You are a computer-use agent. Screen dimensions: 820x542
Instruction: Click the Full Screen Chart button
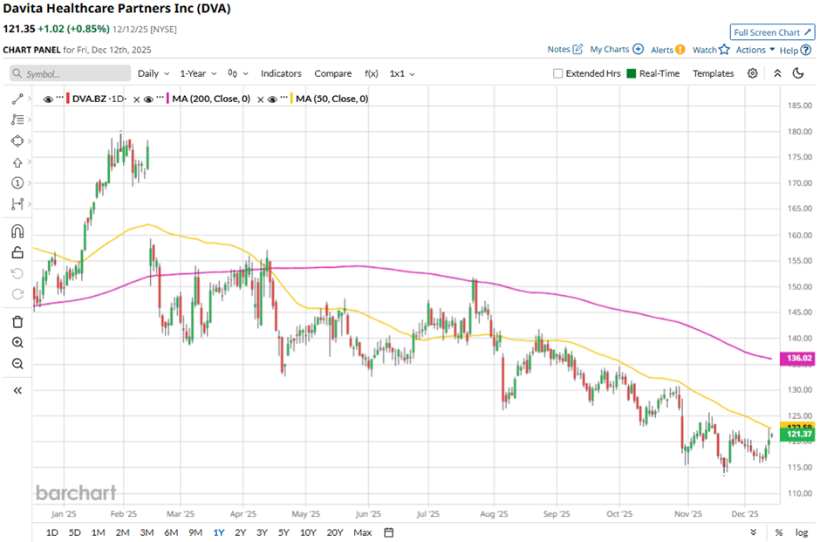pos(772,32)
